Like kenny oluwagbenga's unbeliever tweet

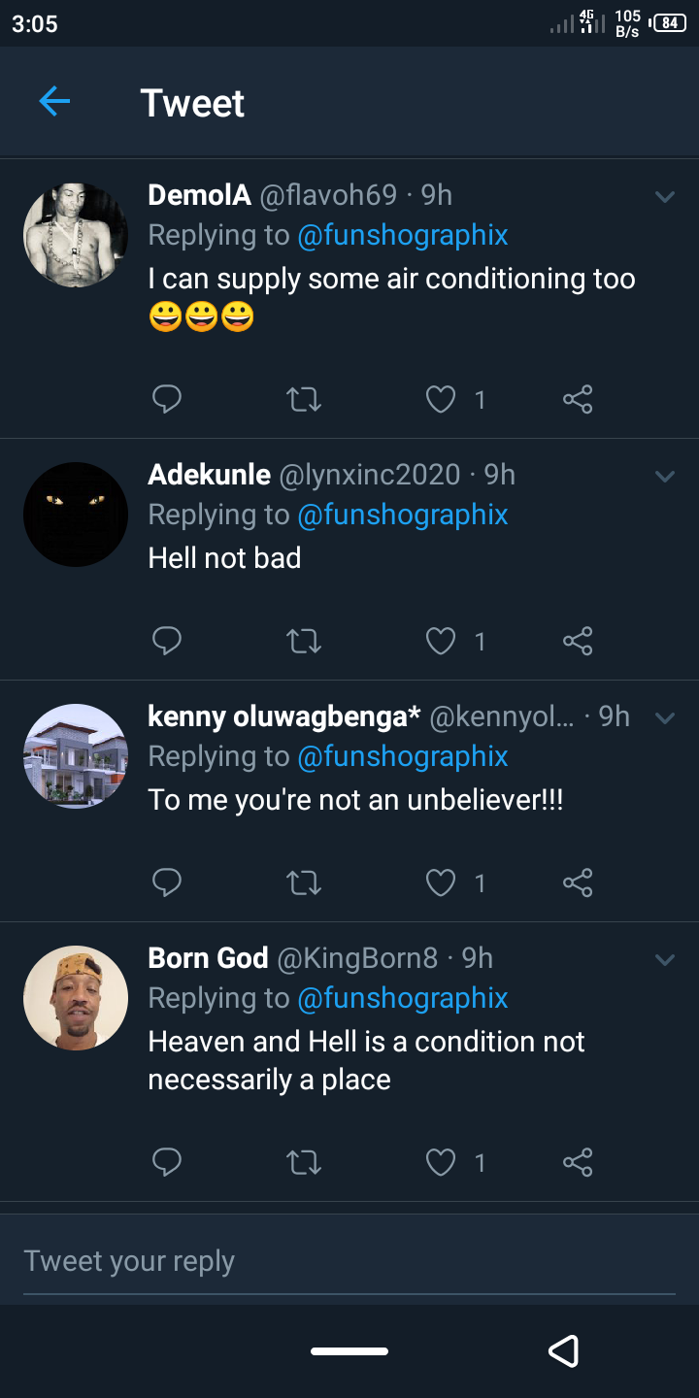coord(442,882)
